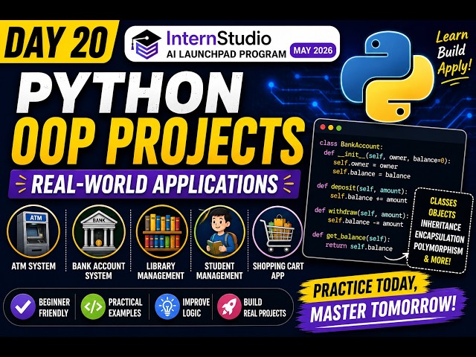Click the InternStudio brand name

coord(219,39)
